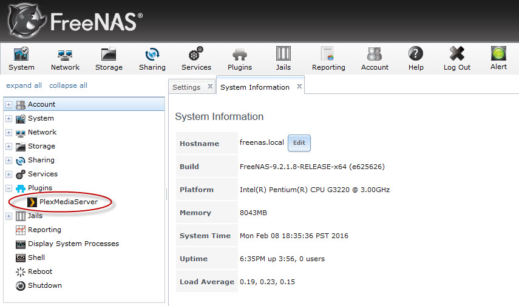Image resolution: width=519 pixels, height=306 pixels.
Task: Click the memory value 8043MB
Action: click(253, 213)
